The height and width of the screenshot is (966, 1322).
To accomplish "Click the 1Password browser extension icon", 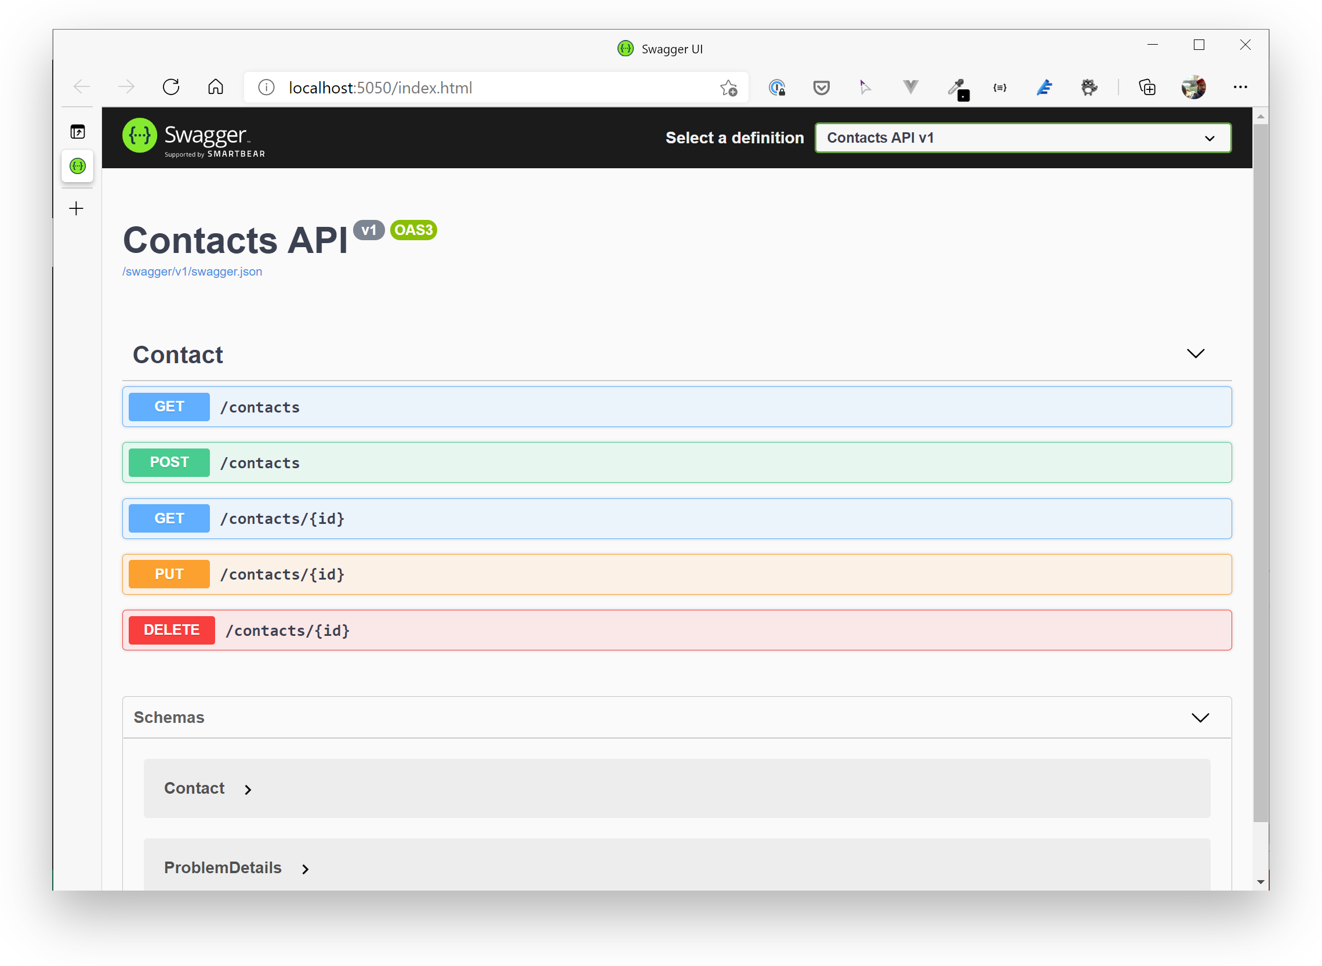I will pos(778,87).
